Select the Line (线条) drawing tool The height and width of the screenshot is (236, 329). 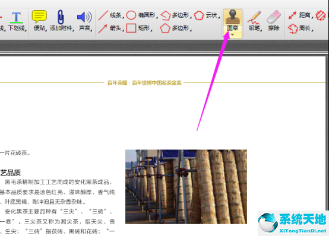pos(111,15)
